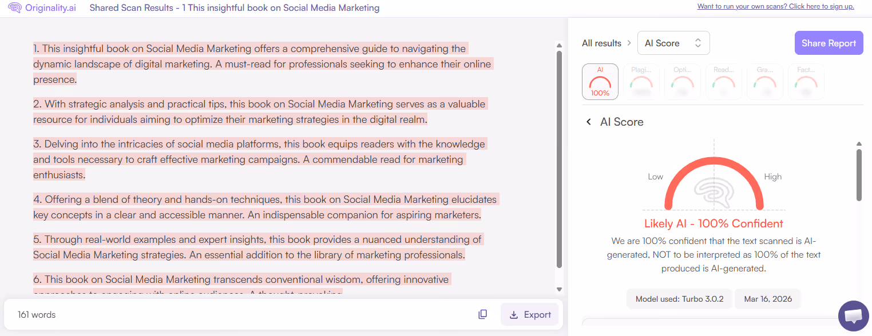Click the Share Report button
The height and width of the screenshot is (336, 872).
[x=829, y=43]
